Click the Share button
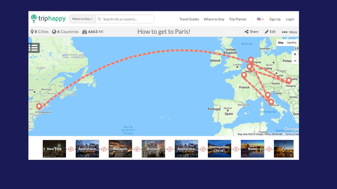 point(251,32)
